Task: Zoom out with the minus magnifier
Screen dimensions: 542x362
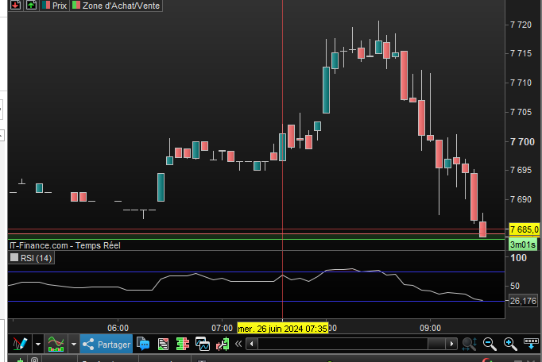Action: point(490,344)
